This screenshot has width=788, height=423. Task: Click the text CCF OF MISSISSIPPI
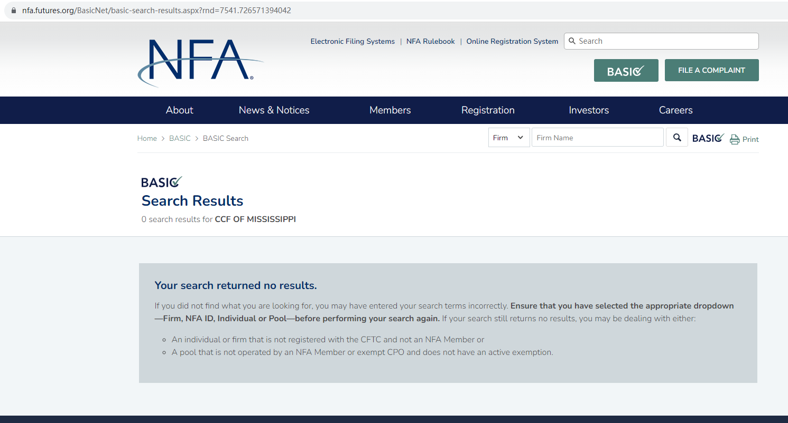coord(255,219)
